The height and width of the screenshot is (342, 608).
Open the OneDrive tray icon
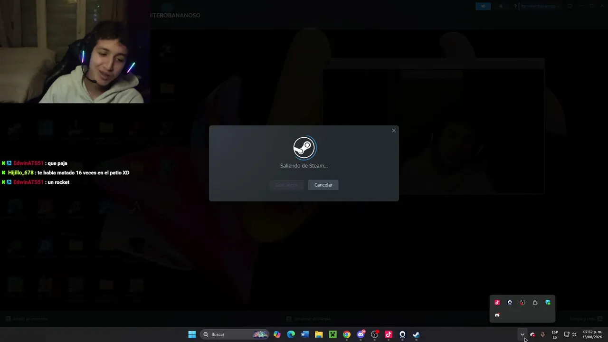pos(532,334)
